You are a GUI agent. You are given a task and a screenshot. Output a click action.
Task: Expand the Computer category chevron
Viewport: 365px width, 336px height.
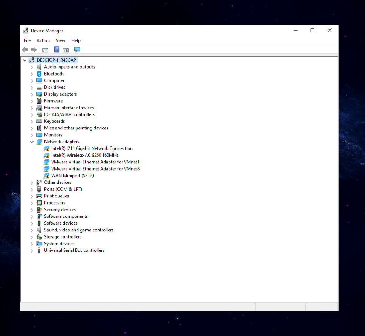32,81
